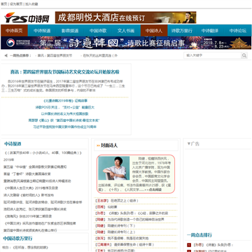Screen dimensions: 252x252
Task: Open the 长诗专刊(上) link
Action: 121,232
